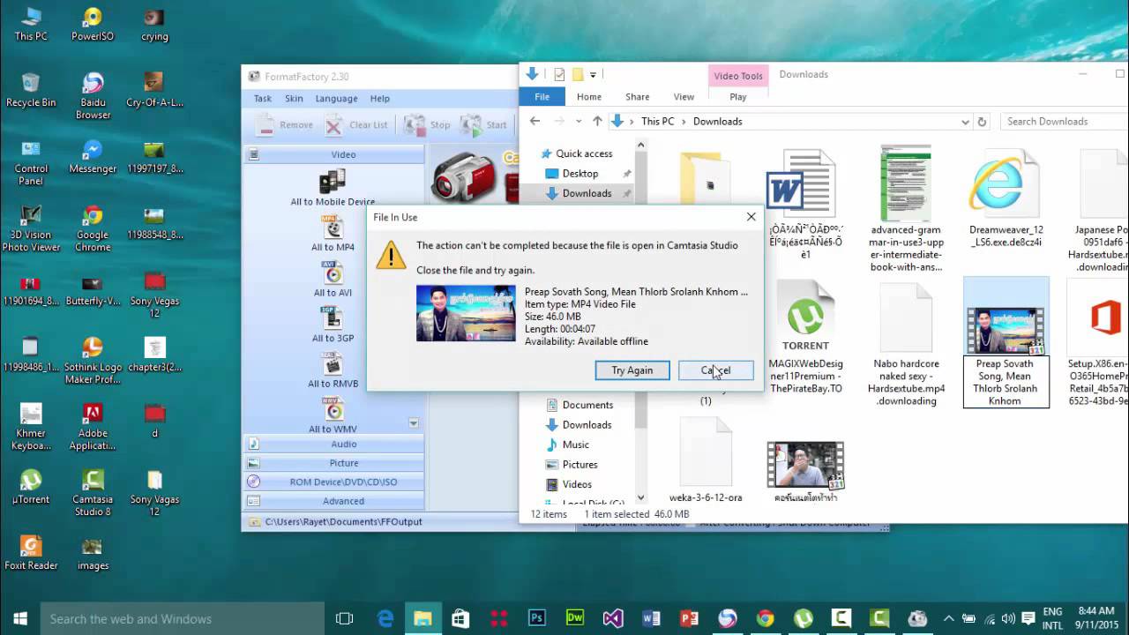Select the MAGIXWebDesigner11Premium torrent file
The image size is (1129, 635).
[805, 337]
